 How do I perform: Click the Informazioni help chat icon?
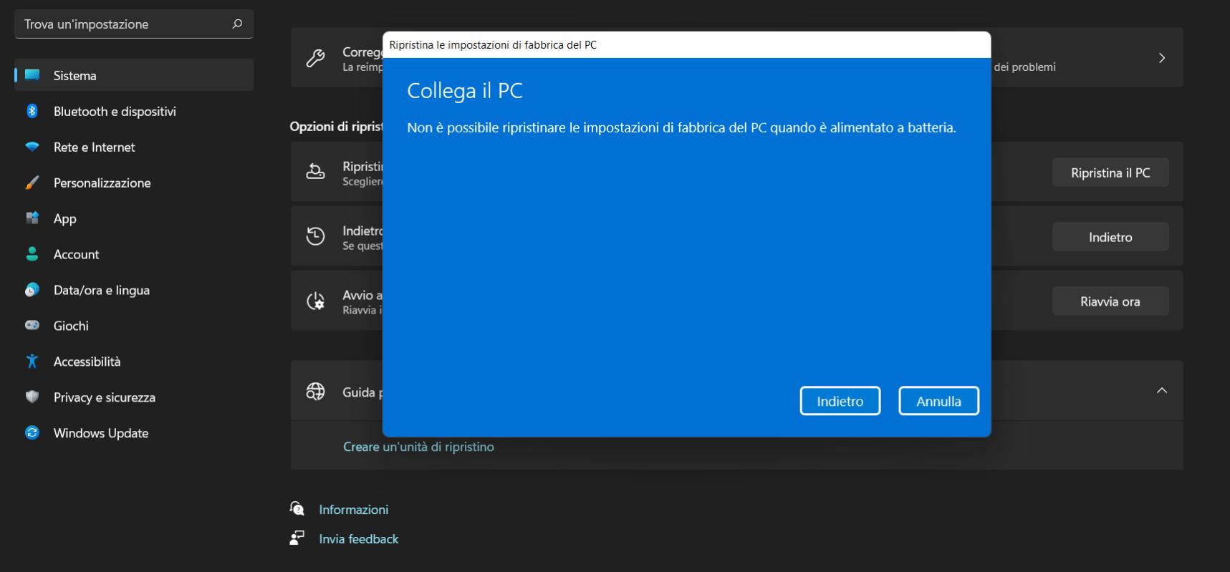tap(297, 508)
